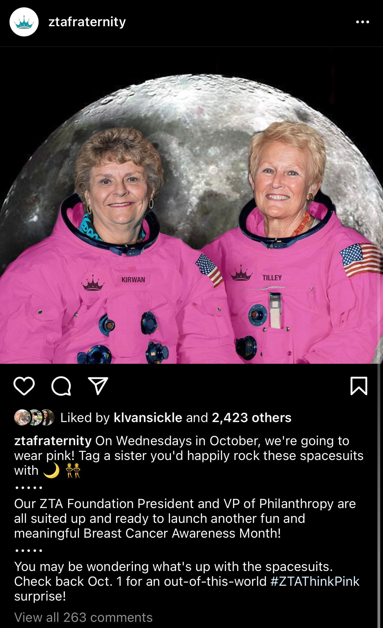This screenshot has width=383, height=628.
Task: Share post using paper plane icon
Action: (x=98, y=386)
